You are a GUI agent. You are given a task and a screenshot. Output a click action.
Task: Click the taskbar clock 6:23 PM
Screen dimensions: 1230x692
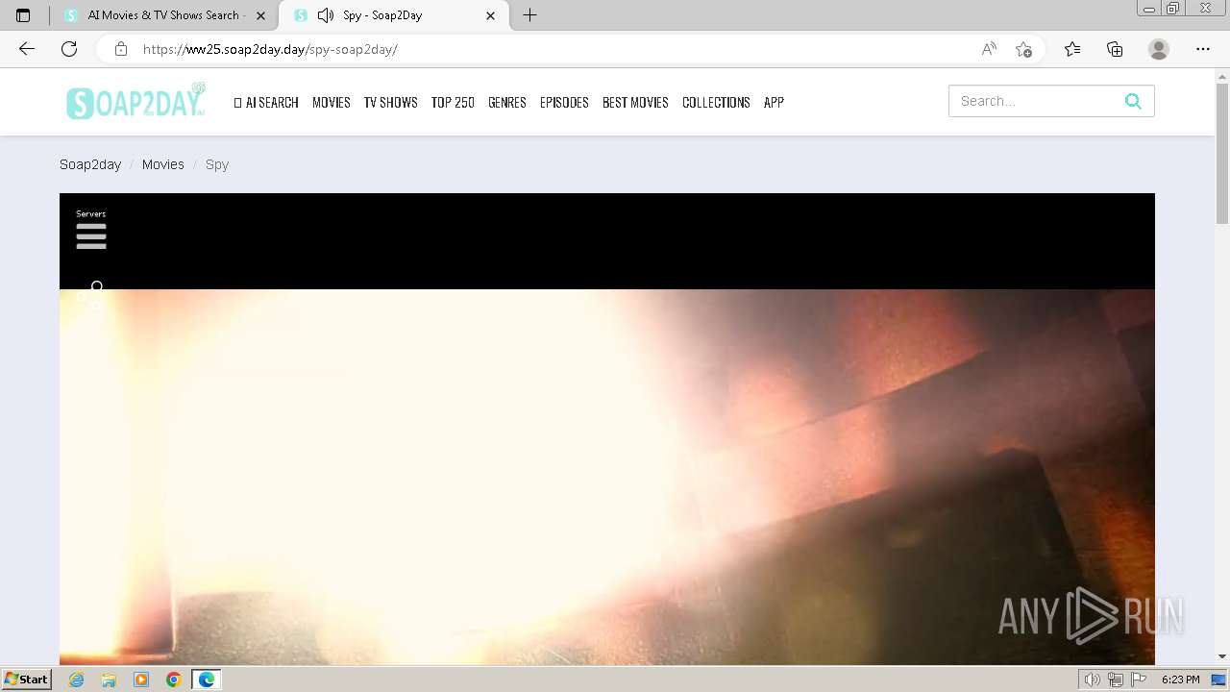coord(1180,680)
